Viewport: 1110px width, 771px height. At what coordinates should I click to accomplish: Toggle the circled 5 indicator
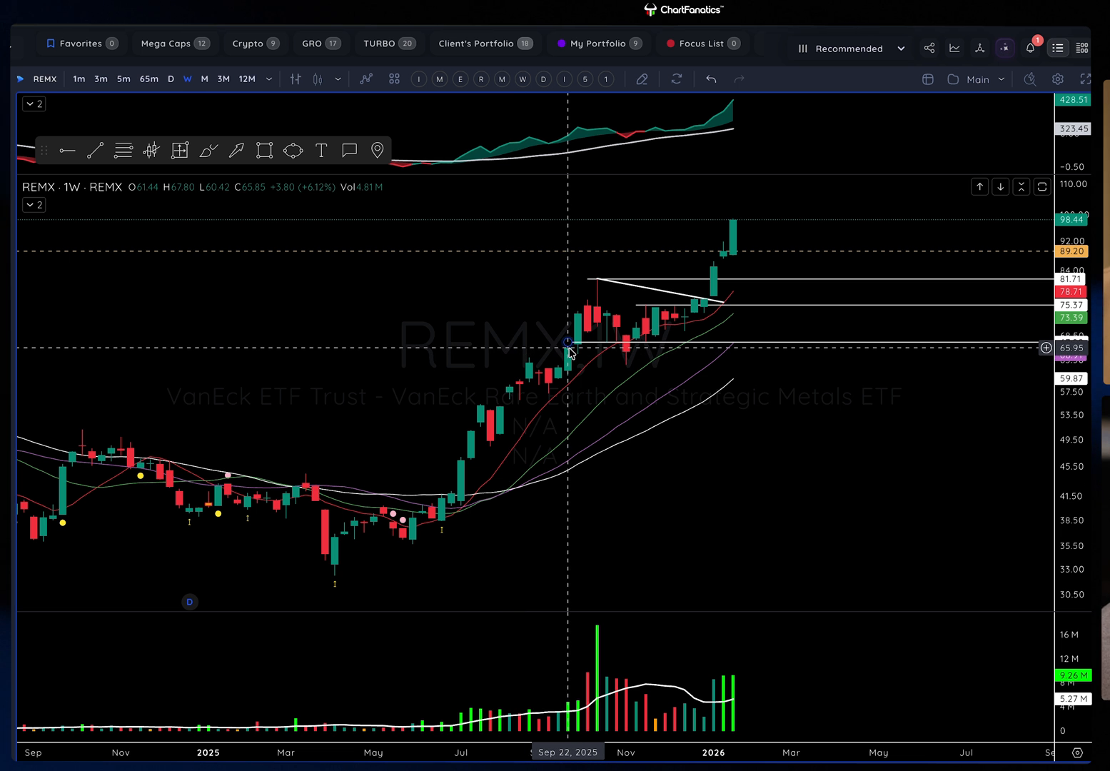click(x=585, y=79)
